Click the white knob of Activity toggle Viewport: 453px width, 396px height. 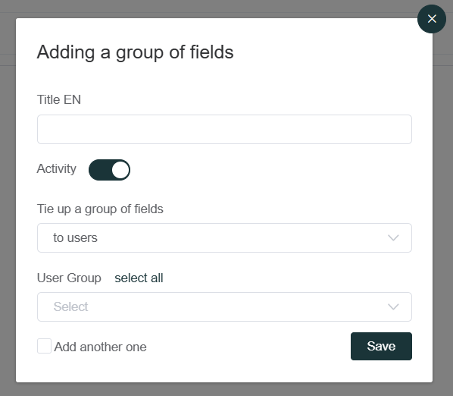120,170
